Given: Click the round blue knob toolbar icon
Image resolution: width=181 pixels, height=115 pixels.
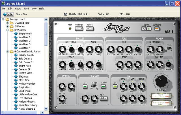Looking at the screenshot, I should coord(5,14).
